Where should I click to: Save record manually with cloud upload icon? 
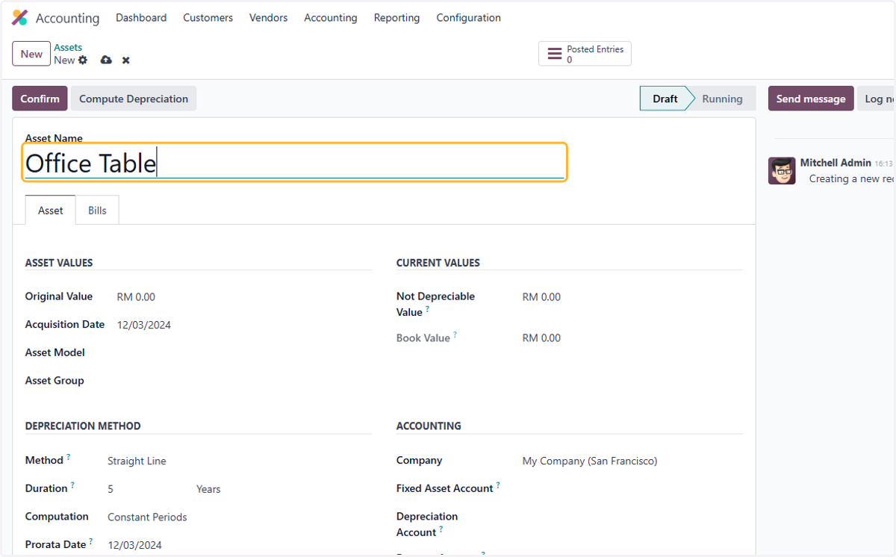pos(106,60)
